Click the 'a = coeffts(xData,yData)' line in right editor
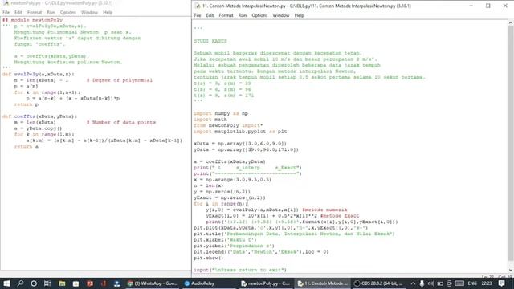Image resolution: width=514 pixels, height=289 pixels. point(230,161)
